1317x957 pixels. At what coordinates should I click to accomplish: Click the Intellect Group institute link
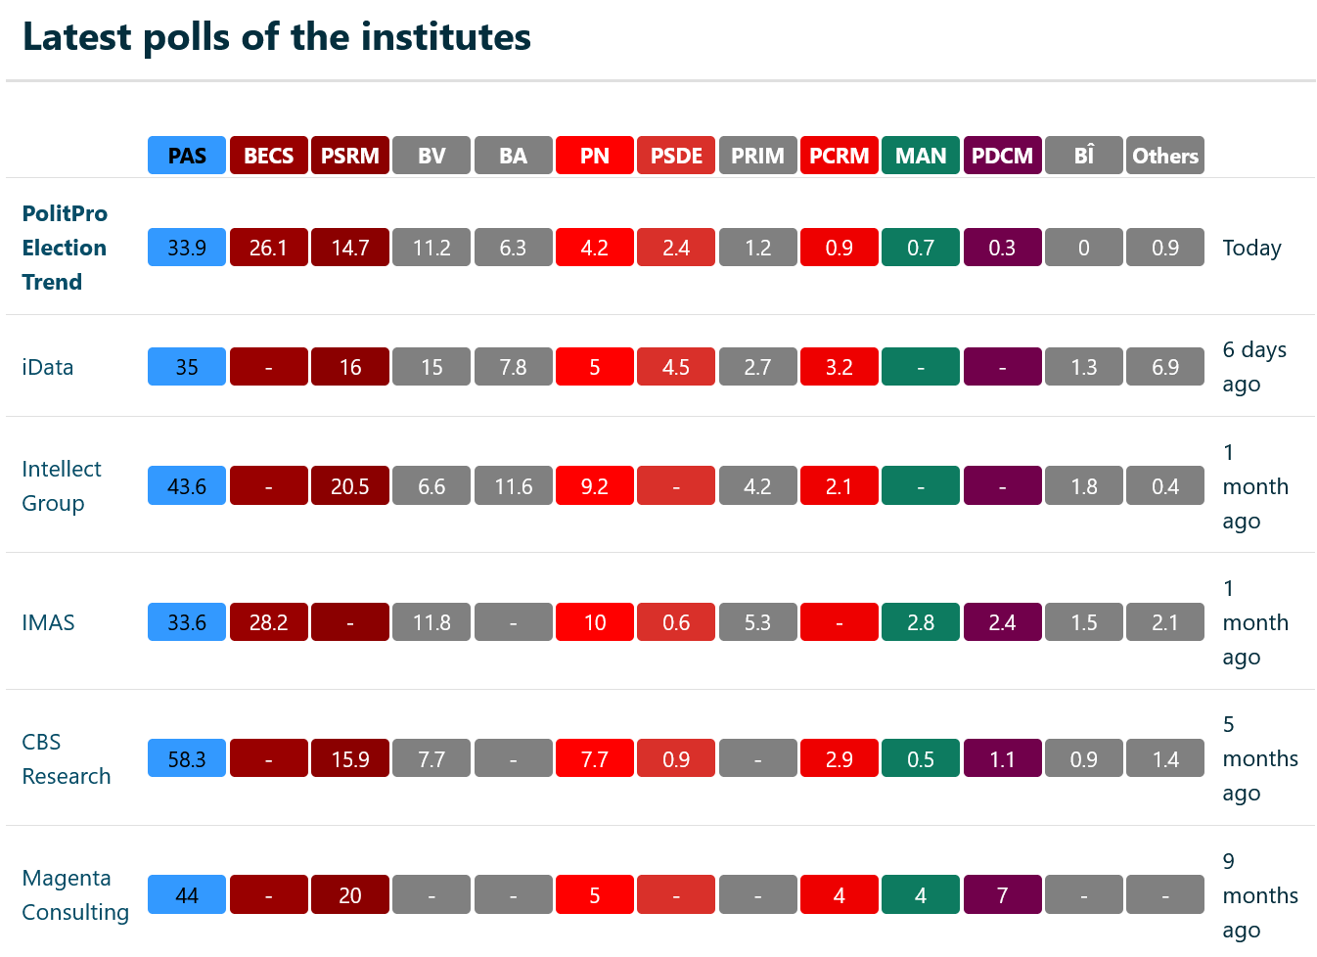click(61, 486)
